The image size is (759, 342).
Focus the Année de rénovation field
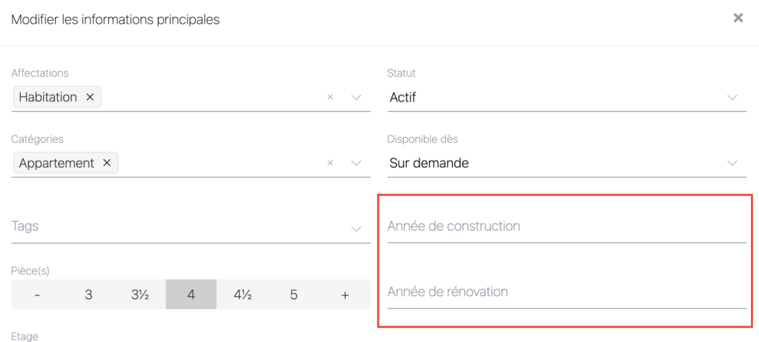point(566,292)
